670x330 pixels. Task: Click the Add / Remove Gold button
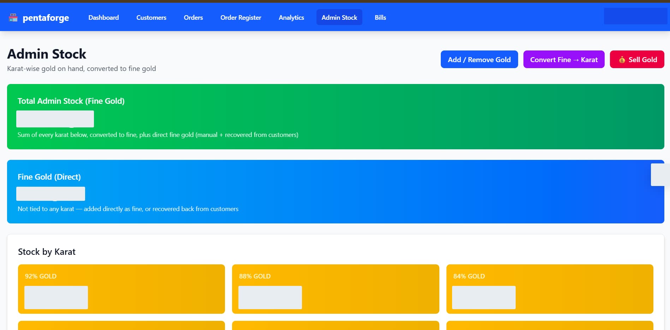(x=479, y=59)
